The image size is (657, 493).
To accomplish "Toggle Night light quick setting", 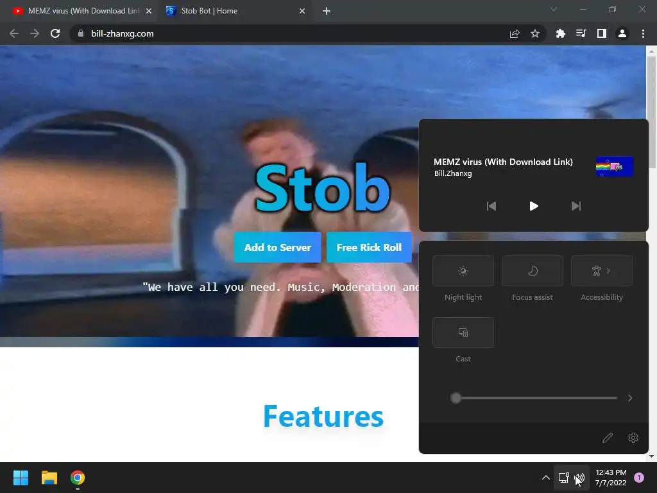I will pyautogui.click(x=463, y=271).
